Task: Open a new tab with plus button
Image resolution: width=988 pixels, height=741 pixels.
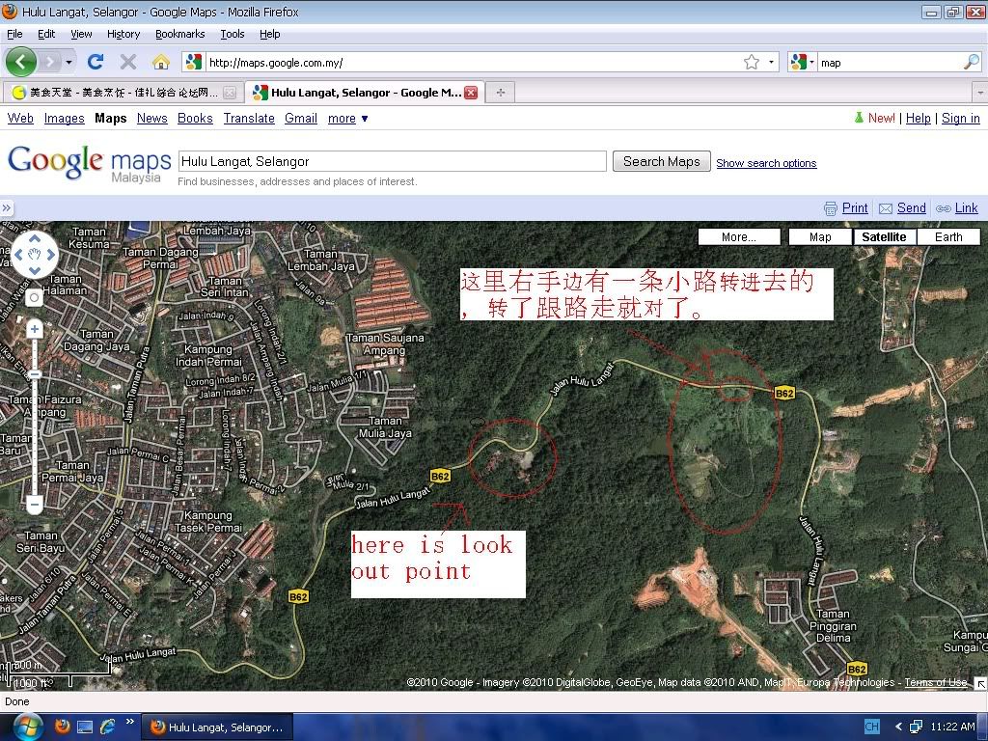Action: point(501,93)
